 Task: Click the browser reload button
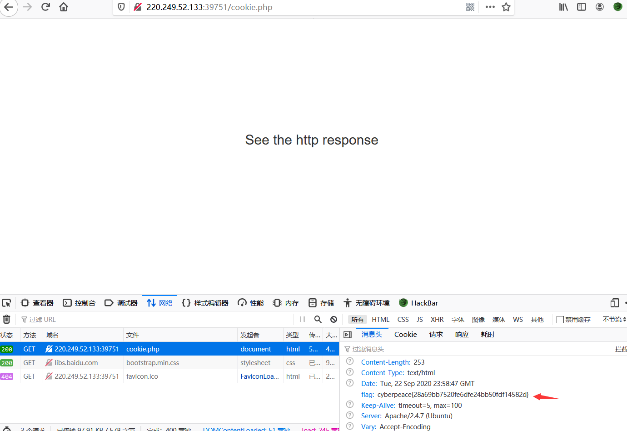coord(45,7)
